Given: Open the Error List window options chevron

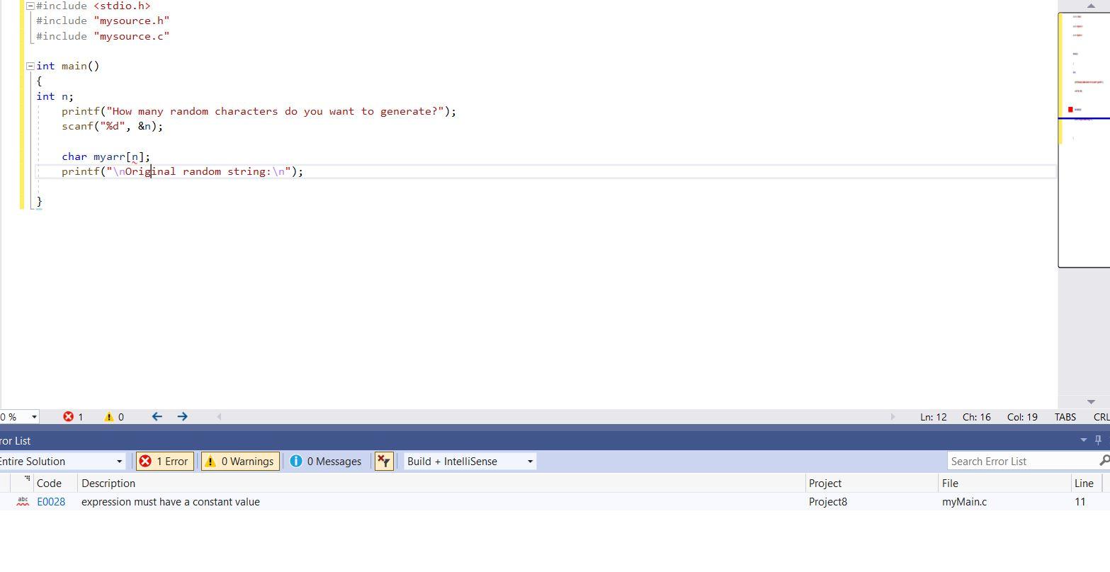Looking at the screenshot, I should pos(1082,440).
